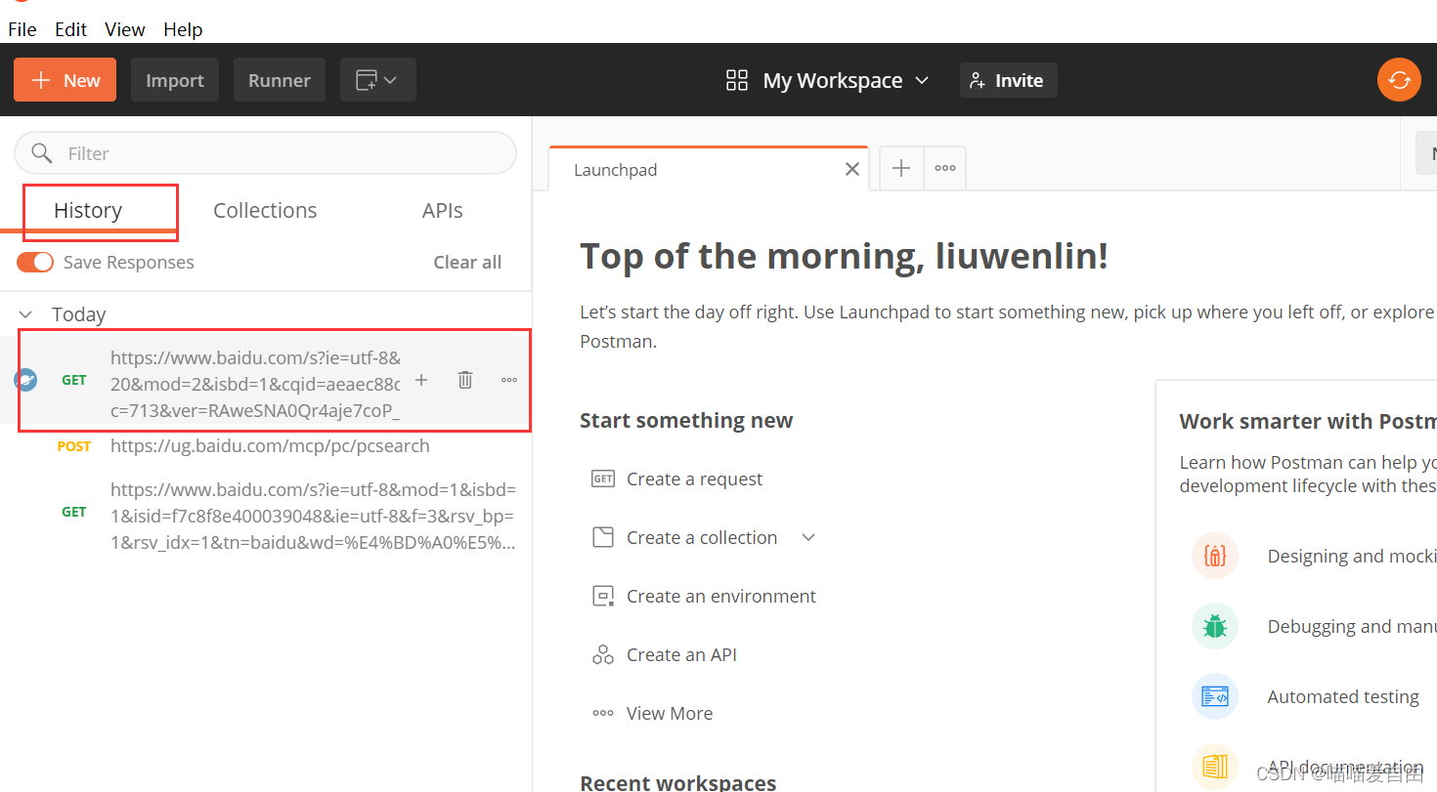Switch to the APIs tab

click(443, 210)
